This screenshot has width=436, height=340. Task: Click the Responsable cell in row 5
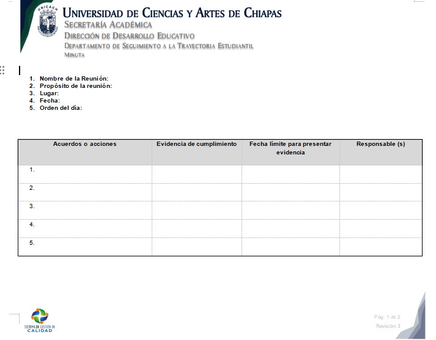point(381,247)
